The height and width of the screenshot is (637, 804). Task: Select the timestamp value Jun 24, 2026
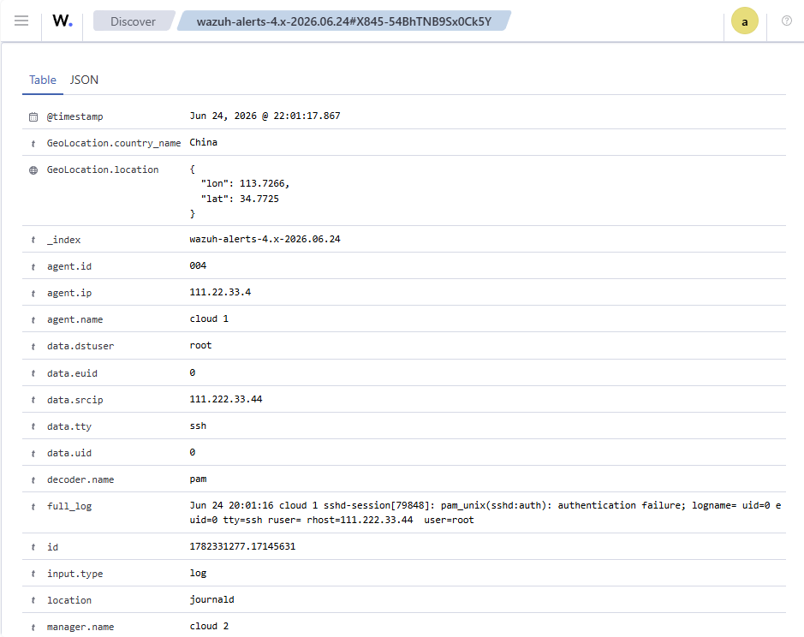click(x=265, y=116)
